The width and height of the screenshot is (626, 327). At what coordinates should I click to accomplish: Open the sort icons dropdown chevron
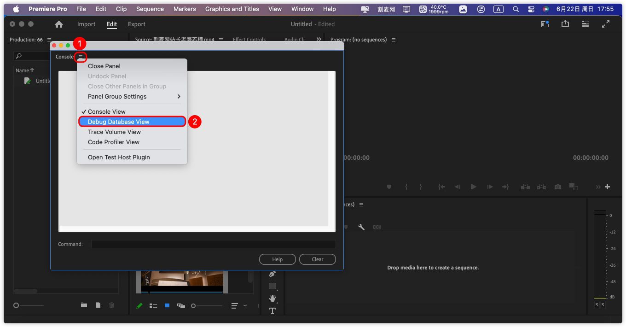tap(245, 306)
